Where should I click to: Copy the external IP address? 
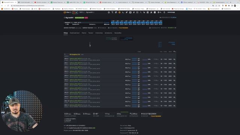coord(136,130)
